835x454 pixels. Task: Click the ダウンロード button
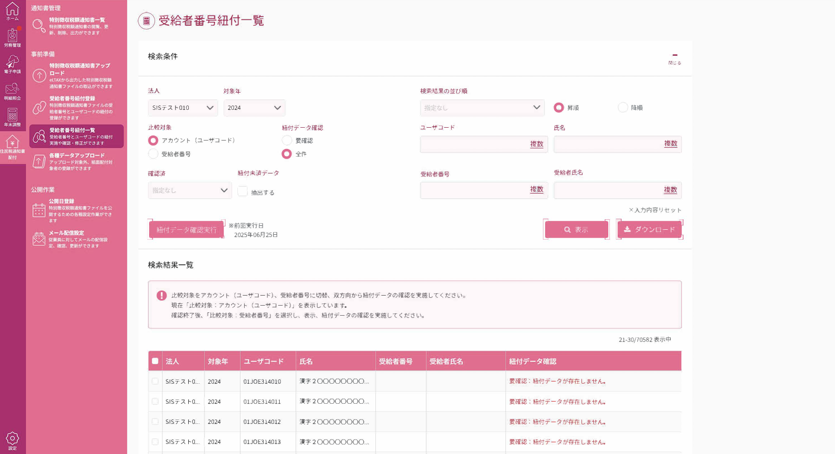tap(649, 229)
